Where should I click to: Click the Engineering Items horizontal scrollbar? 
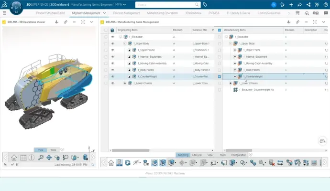coord(131,150)
